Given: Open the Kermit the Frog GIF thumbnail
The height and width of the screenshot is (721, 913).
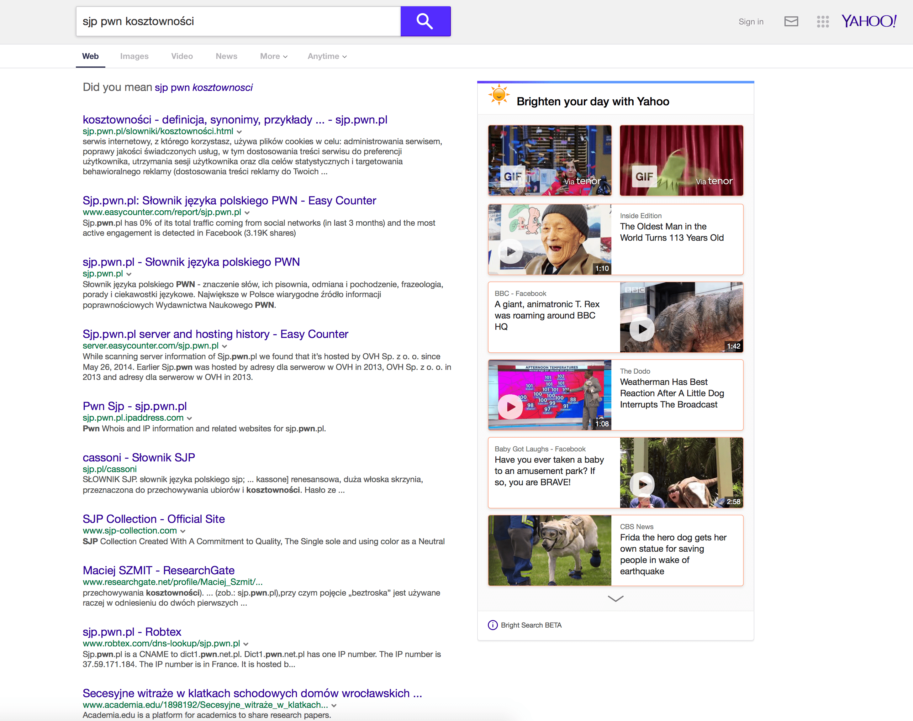Looking at the screenshot, I should 681,161.
